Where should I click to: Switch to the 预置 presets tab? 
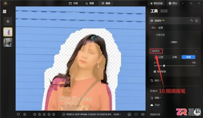coord(90,3)
